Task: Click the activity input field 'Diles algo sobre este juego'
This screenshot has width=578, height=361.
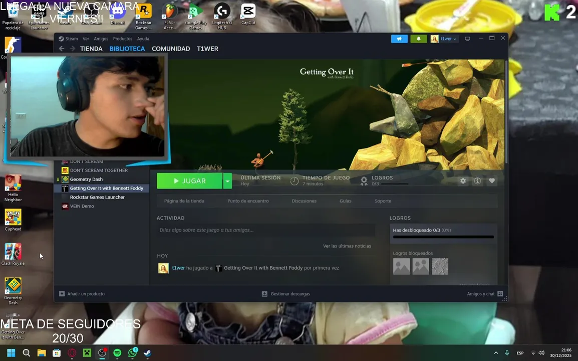Action: click(266, 230)
